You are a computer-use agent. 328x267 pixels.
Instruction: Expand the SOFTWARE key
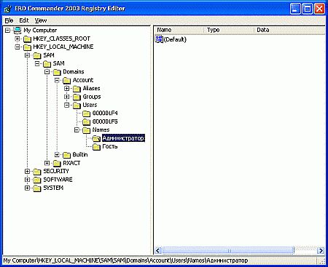(27, 180)
